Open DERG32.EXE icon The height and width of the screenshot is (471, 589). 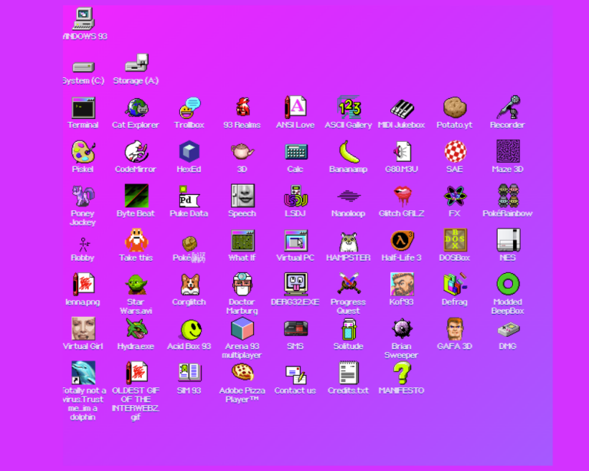tap(295, 285)
